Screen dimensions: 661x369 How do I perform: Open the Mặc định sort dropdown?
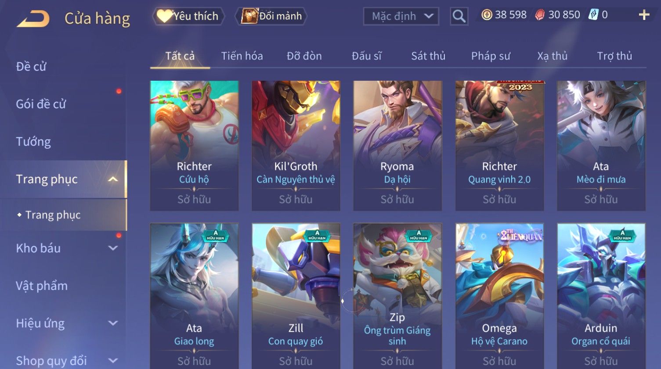[x=401, y=16]
